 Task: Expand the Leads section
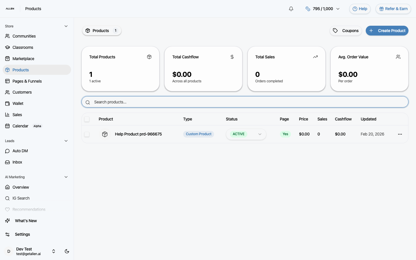[66, 141]
